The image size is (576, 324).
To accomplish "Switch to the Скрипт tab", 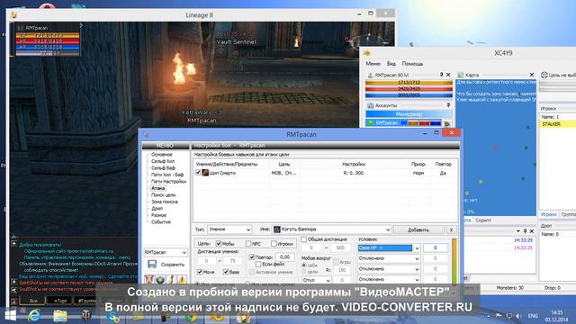I will [x=483, y=220].
